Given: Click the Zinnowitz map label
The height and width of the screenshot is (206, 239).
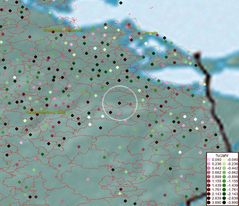Looking at the screenshot, I should coord(150,33).
